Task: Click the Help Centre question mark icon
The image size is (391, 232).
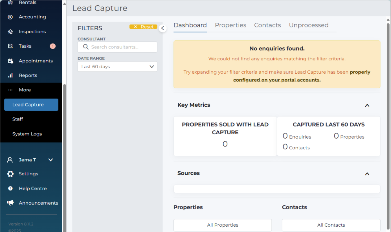Action: (x=10, y=189)
